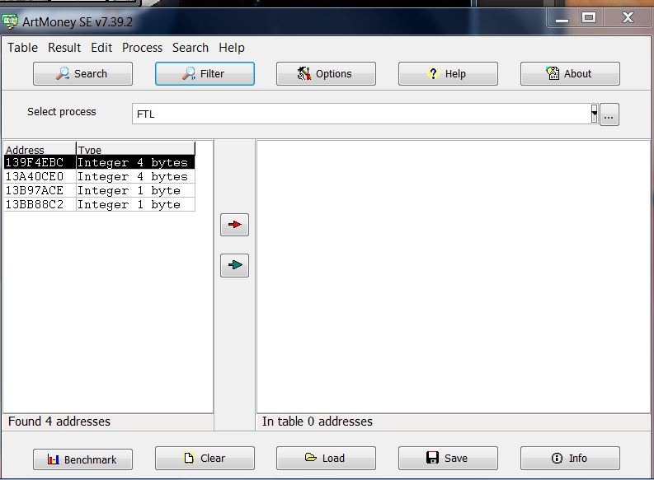Maximize the ArtMoney window
The image size is (654, 480).
tap(589, 18)
